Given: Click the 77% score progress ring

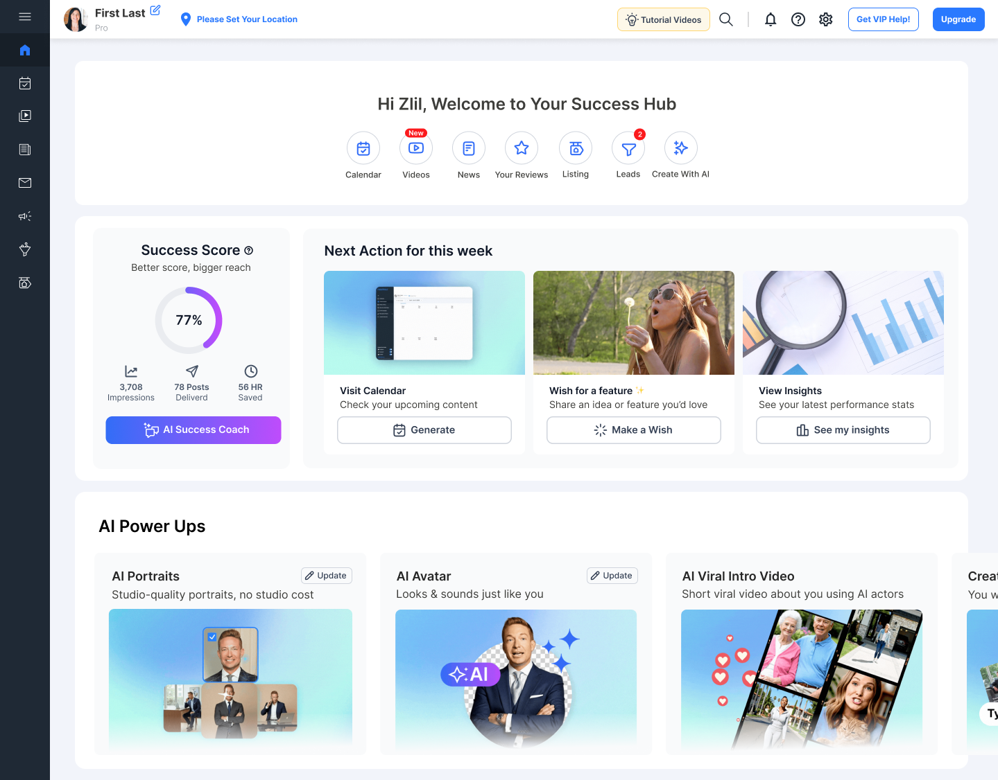Looking at the screenshot, I should point(189,320).
